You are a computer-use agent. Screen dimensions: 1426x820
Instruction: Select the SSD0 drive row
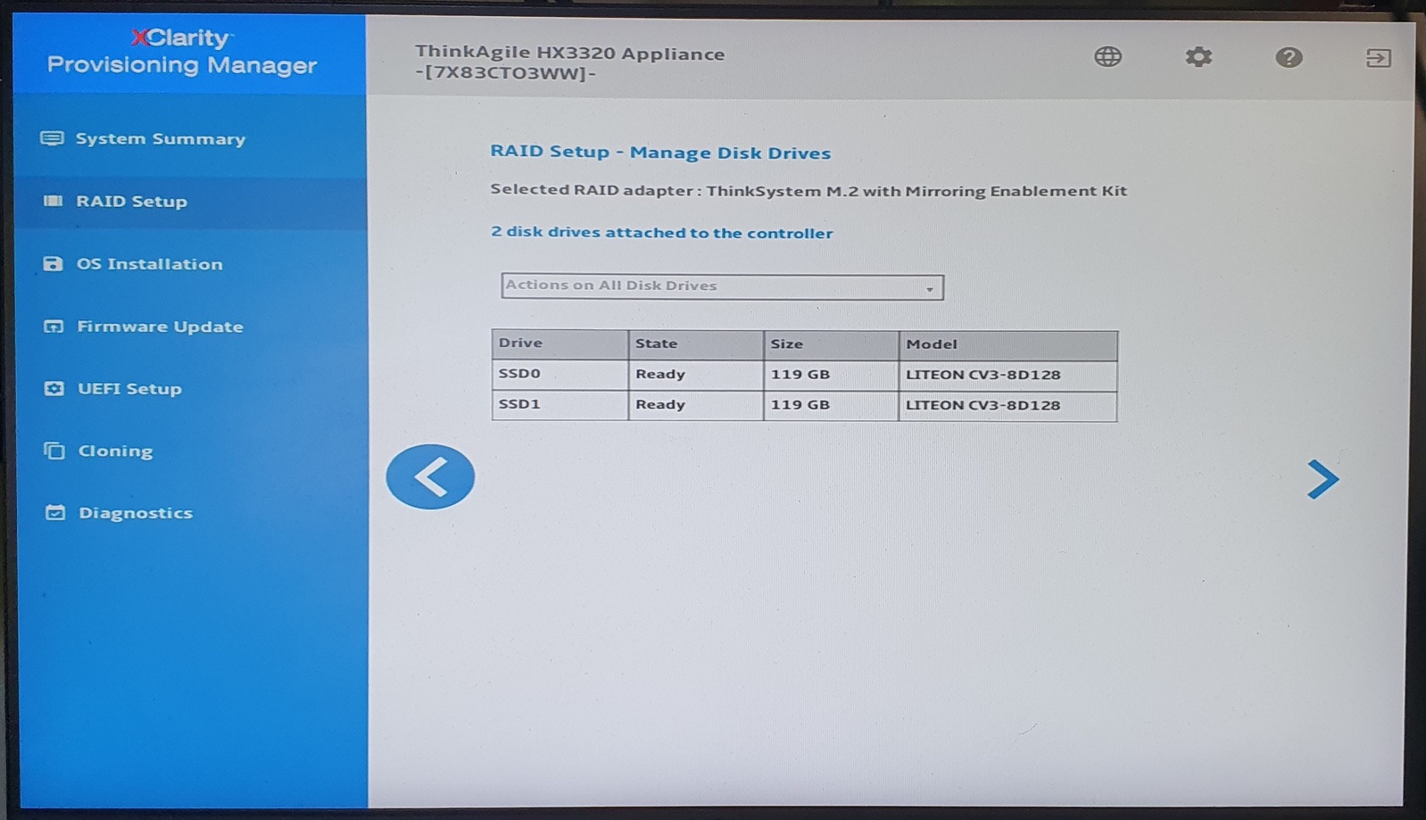point(803,375)
